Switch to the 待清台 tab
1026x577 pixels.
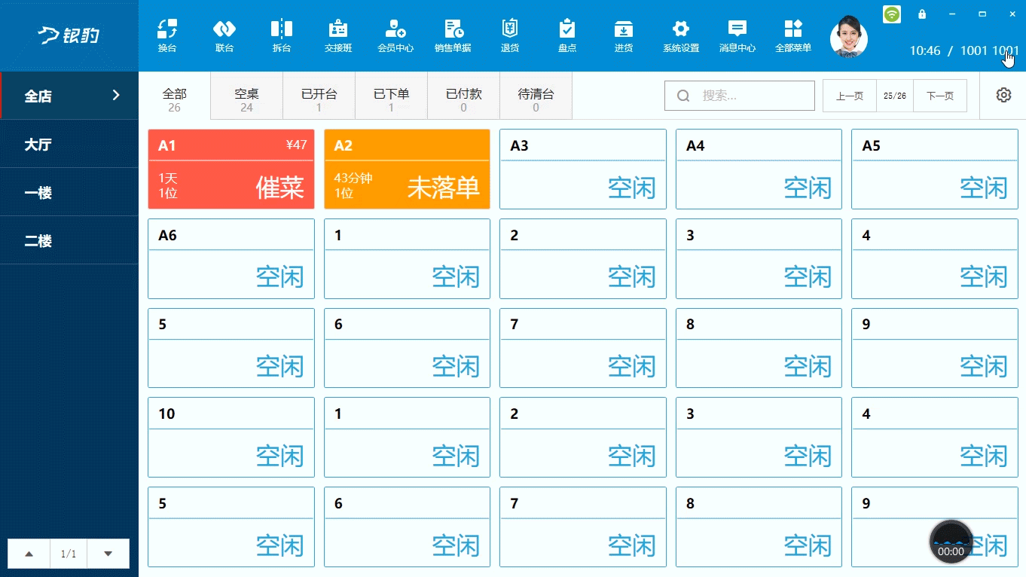pyautogui.click(x=536, y=96)
